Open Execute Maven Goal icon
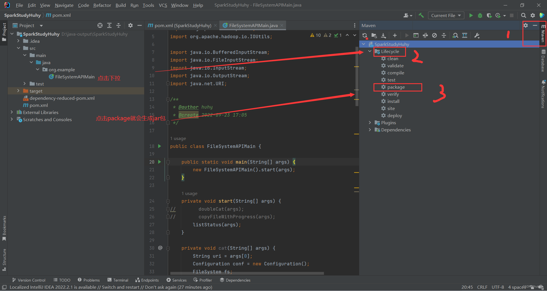Viewport: 547px width, 291px height. 416,36
